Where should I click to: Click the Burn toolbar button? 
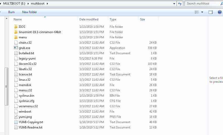coord(11,12)
